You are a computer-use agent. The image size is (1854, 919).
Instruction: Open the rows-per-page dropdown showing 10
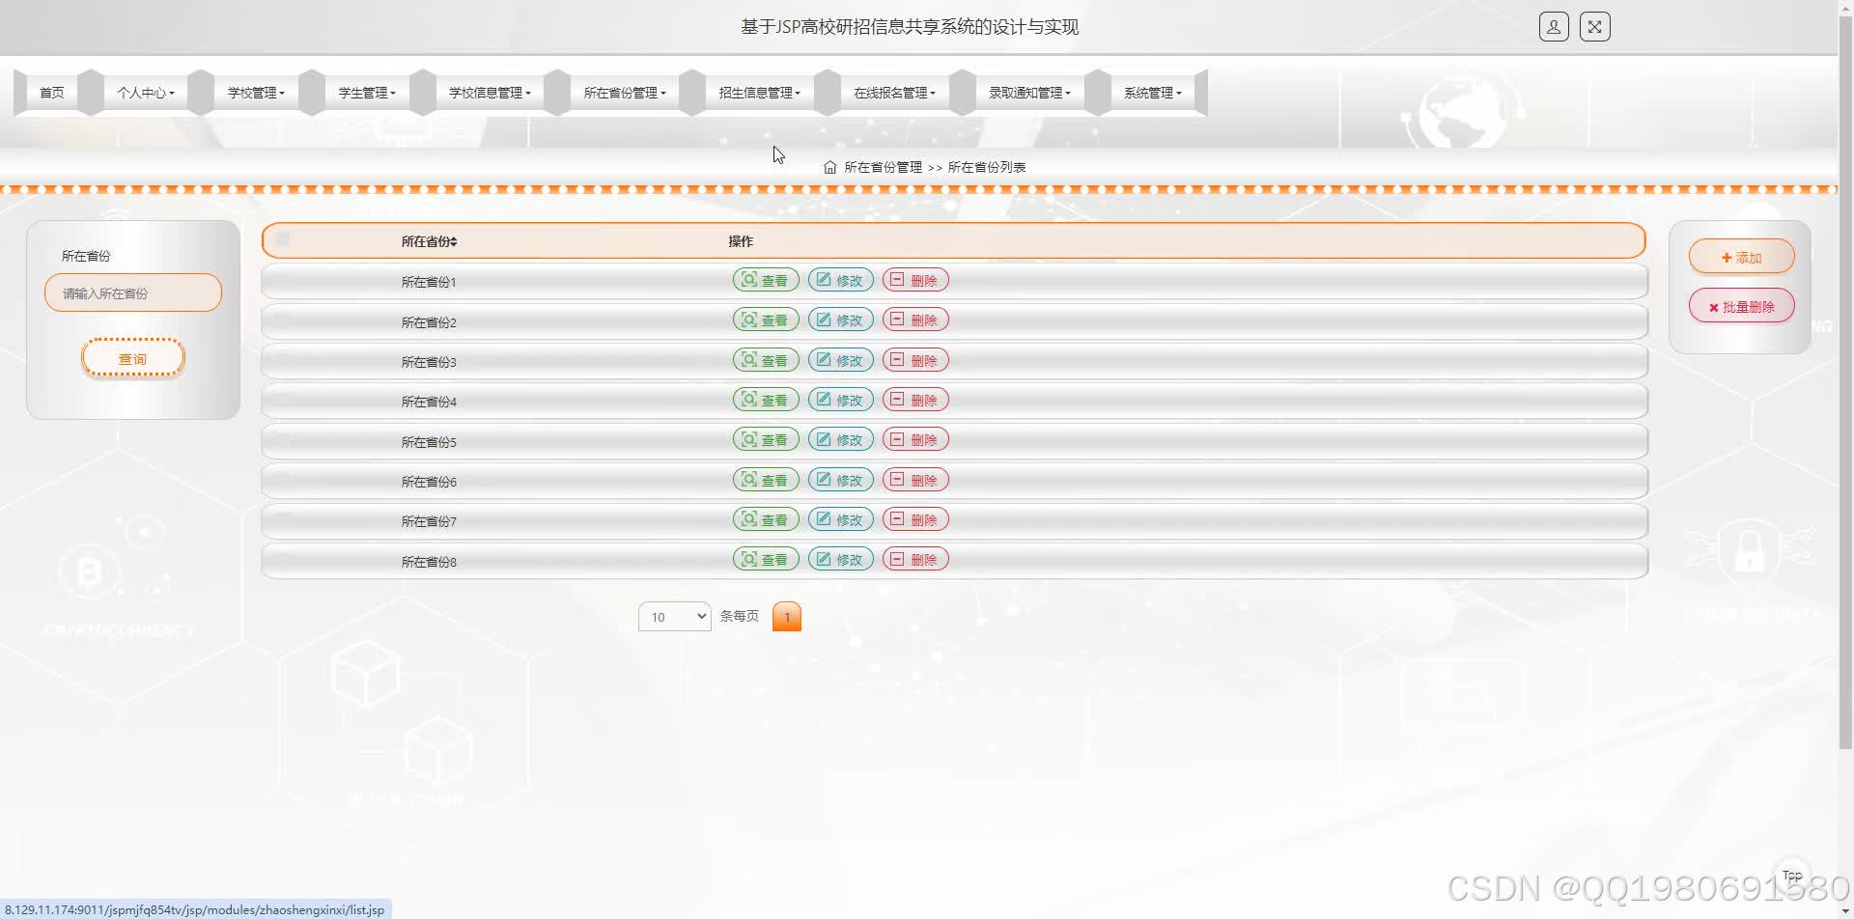coord(674,617)
